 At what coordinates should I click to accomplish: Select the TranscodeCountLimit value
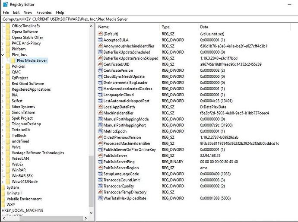click(121, 180)
